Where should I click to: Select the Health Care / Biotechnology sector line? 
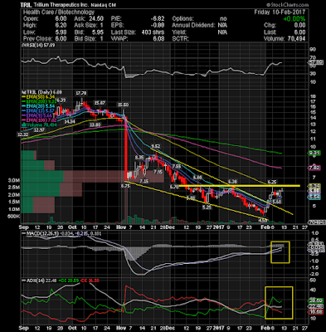tap(59, 12)
